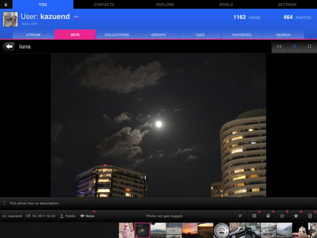
Task: Open the YOU tab
Action: (43, 4)
